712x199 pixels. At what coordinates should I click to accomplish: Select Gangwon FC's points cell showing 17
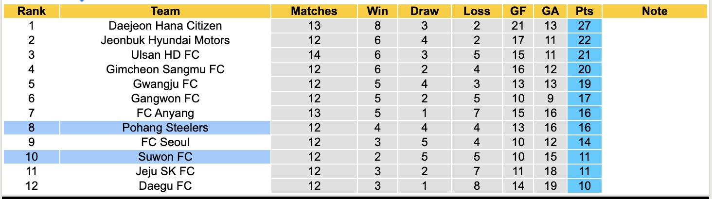584,99
